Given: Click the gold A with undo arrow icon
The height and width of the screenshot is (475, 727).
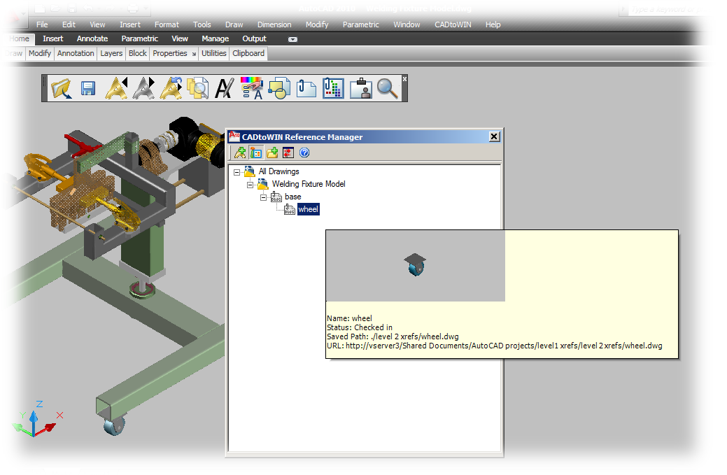Looking at the screenshot, I should 171,88.
